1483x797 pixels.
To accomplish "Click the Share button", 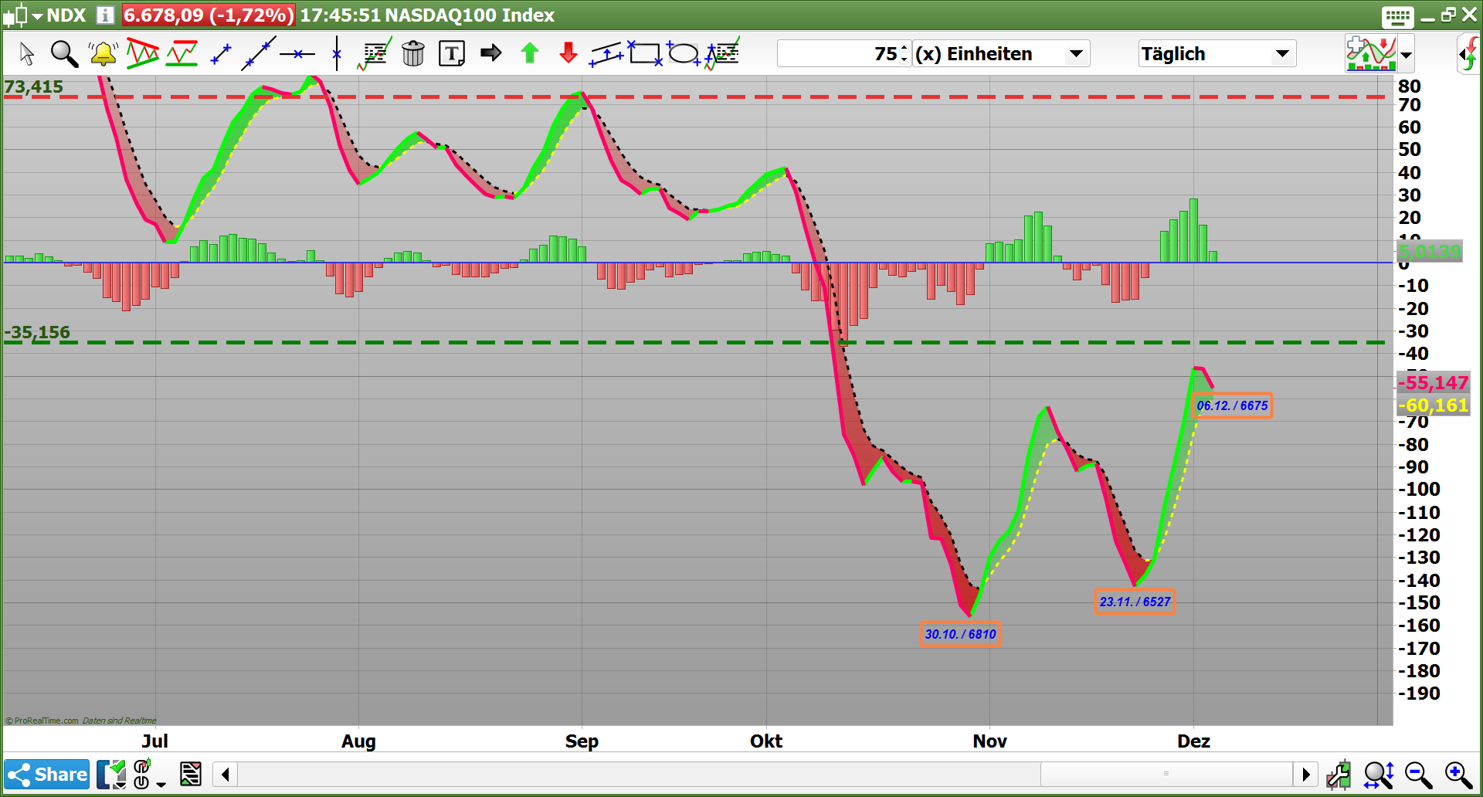I will click(x=47, y=774).
